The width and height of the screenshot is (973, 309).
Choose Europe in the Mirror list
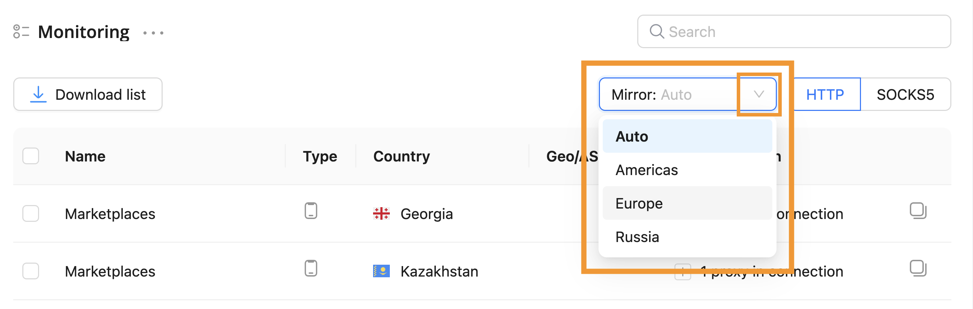[639, 203]
